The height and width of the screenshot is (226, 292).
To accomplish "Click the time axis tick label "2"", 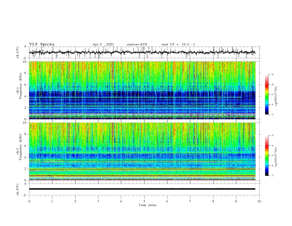I will [x=75, y=201].
